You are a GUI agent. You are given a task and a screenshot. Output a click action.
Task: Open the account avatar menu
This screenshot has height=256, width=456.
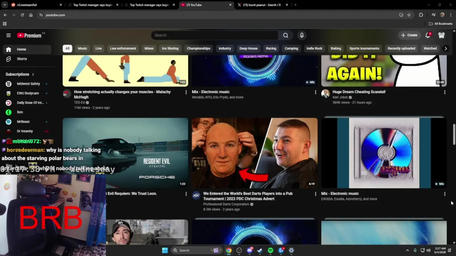click(441, 35)
